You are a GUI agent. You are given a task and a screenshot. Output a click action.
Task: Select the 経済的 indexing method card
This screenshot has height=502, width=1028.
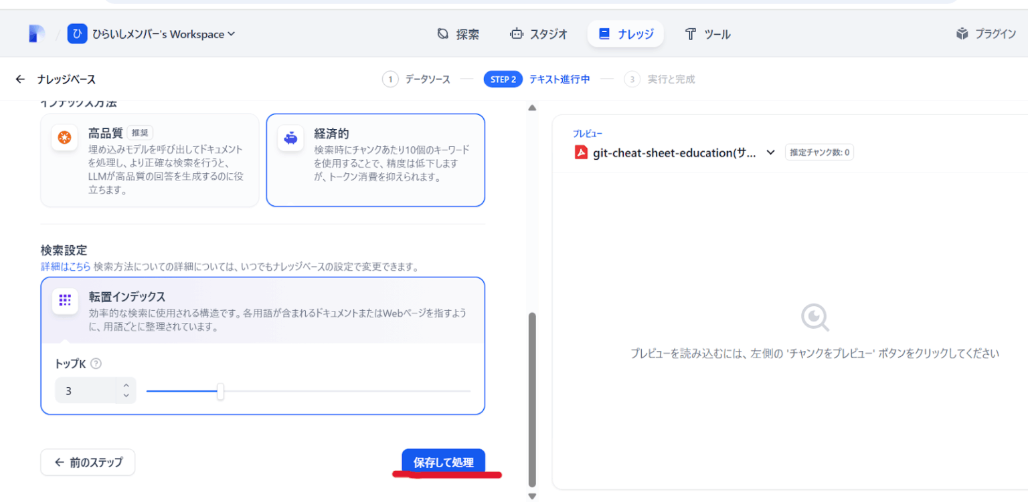pyautogui.click(x=375, y=159)
